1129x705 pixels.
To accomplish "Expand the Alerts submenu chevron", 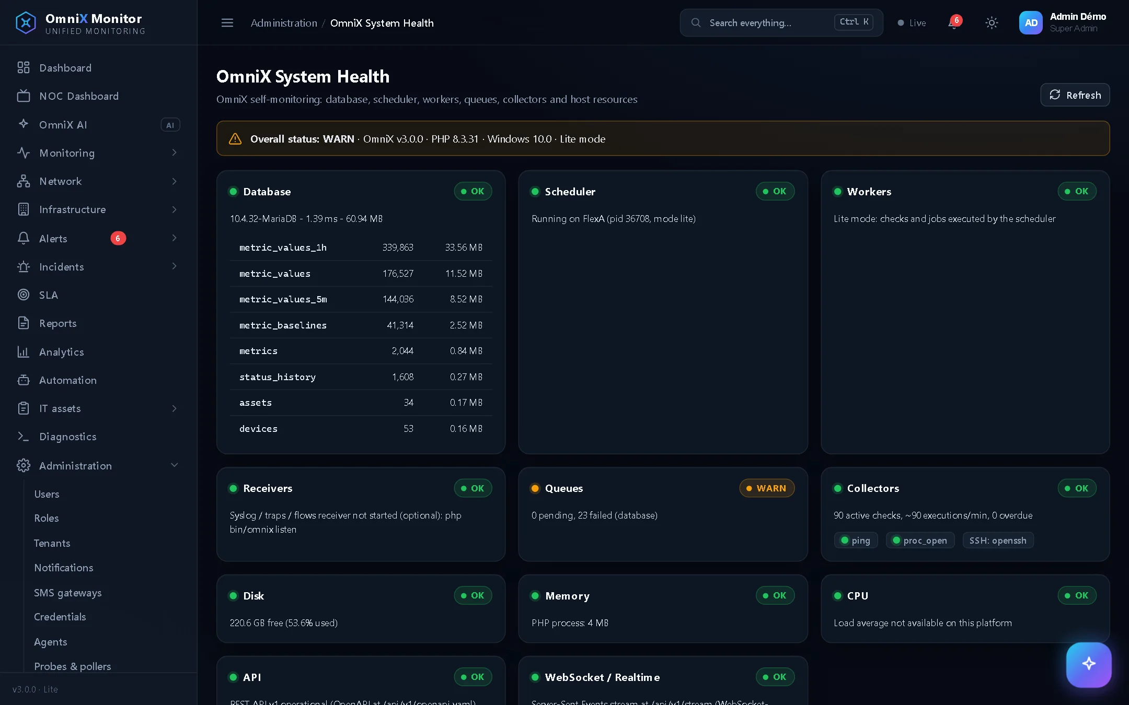I will [174, 238].
